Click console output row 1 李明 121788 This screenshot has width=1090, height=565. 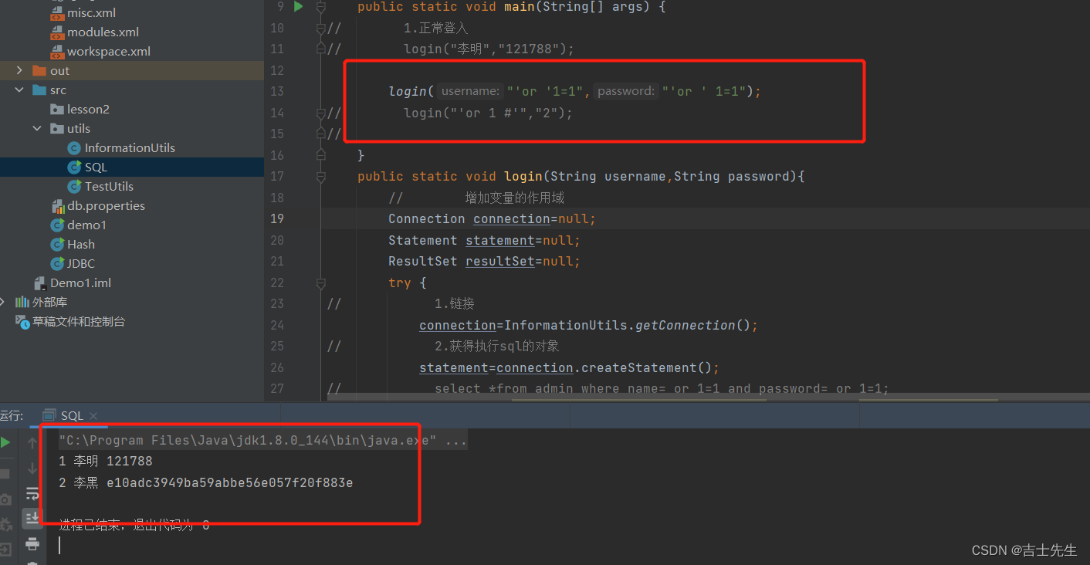point(106,461)
